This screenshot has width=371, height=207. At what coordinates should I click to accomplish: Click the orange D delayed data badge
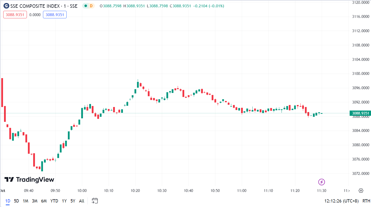coord(91,6)
